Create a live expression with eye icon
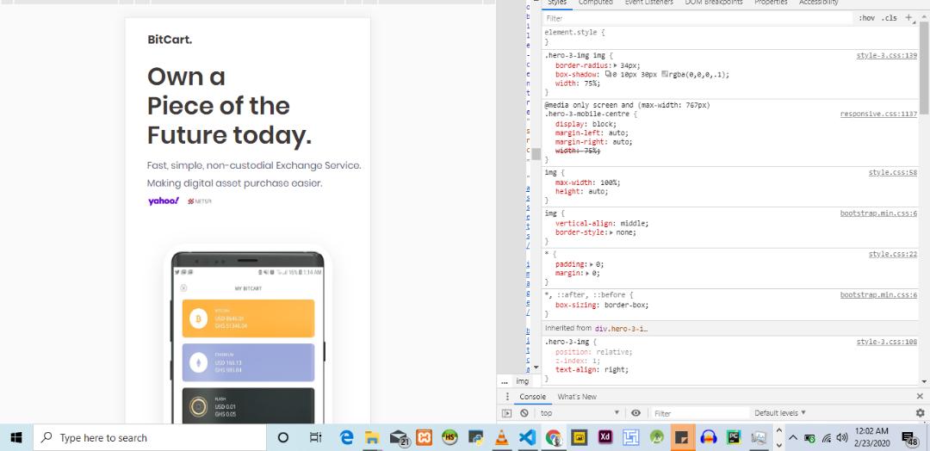The image size is (930, 451). pyautogui.click(x=635, y=413)
